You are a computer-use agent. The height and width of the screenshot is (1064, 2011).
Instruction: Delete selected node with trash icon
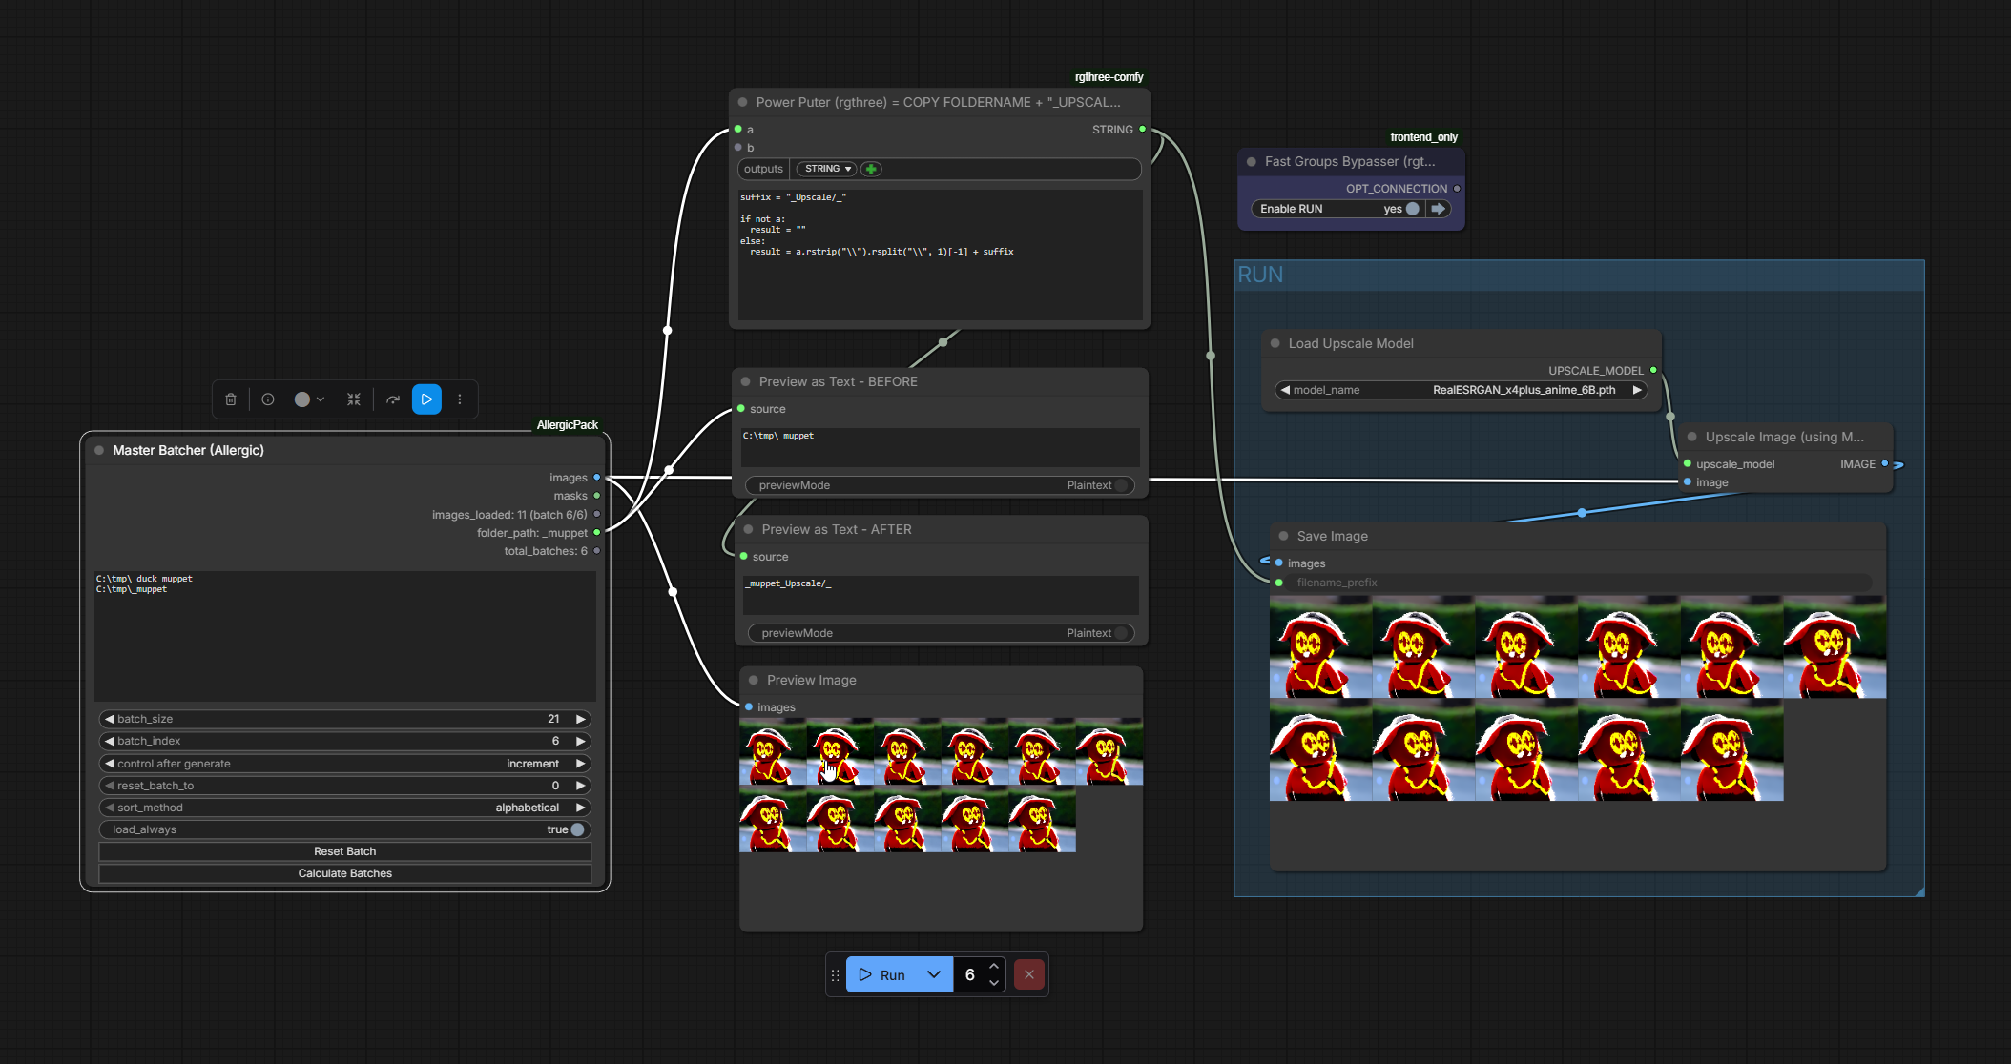pos(231,399)
